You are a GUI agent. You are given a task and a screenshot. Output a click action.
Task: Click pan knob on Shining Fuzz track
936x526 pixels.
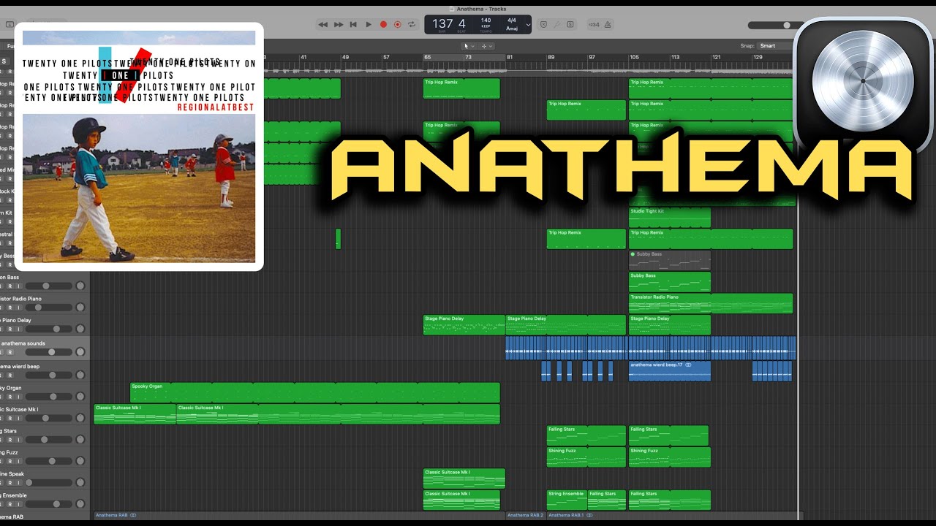coord(80,461)
